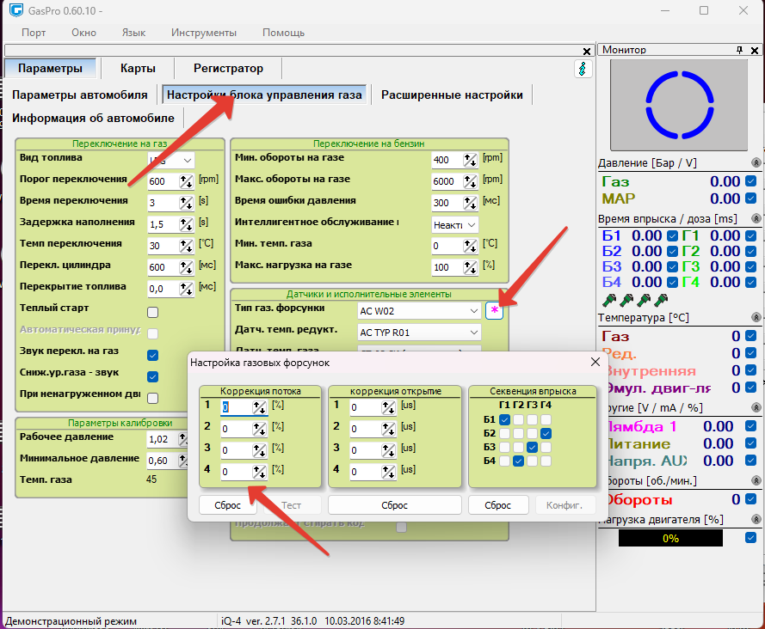765x629 pixels.
Task: Open the Вид топлива dropdown
Action: 171,161
